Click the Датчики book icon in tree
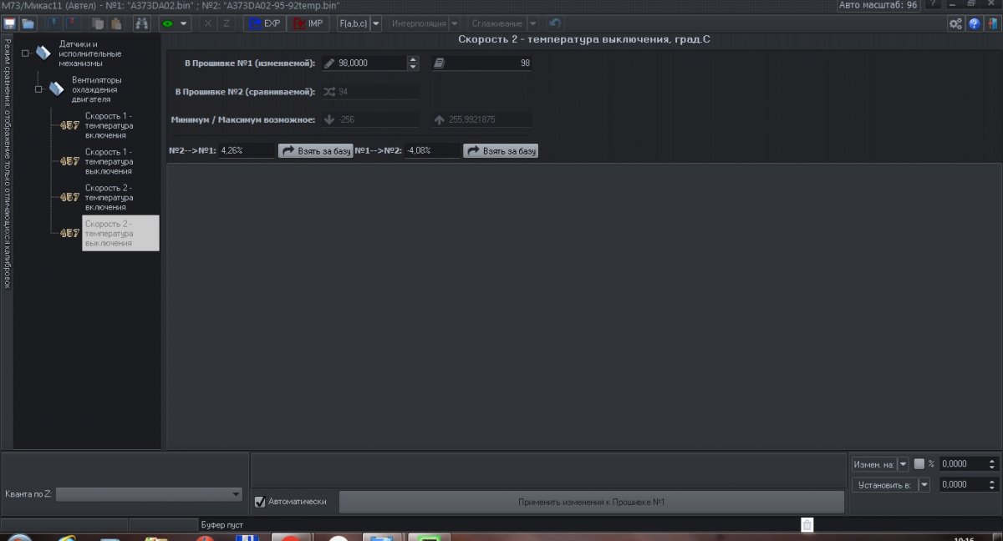Viewport: 1003px width, 541px height. tap(43, 53)
